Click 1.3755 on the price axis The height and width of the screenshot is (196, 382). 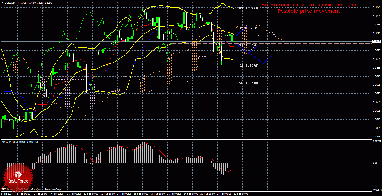377,16
